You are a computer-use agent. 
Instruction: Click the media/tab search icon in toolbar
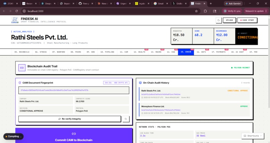214,11
